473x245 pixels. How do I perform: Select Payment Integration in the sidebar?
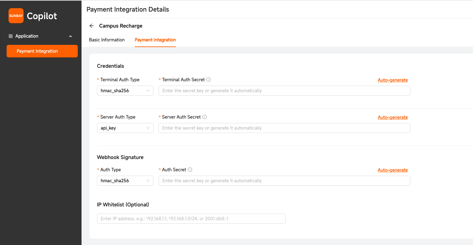pyautogui.click(x=42, y=51)
